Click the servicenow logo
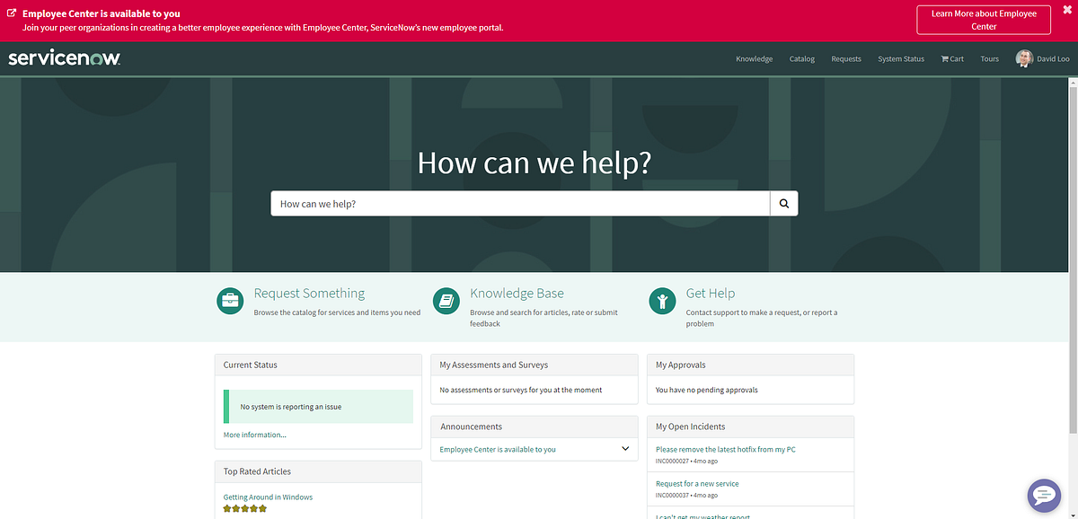The width and height of the screenshot is (1078, 519). pos(63,57)
